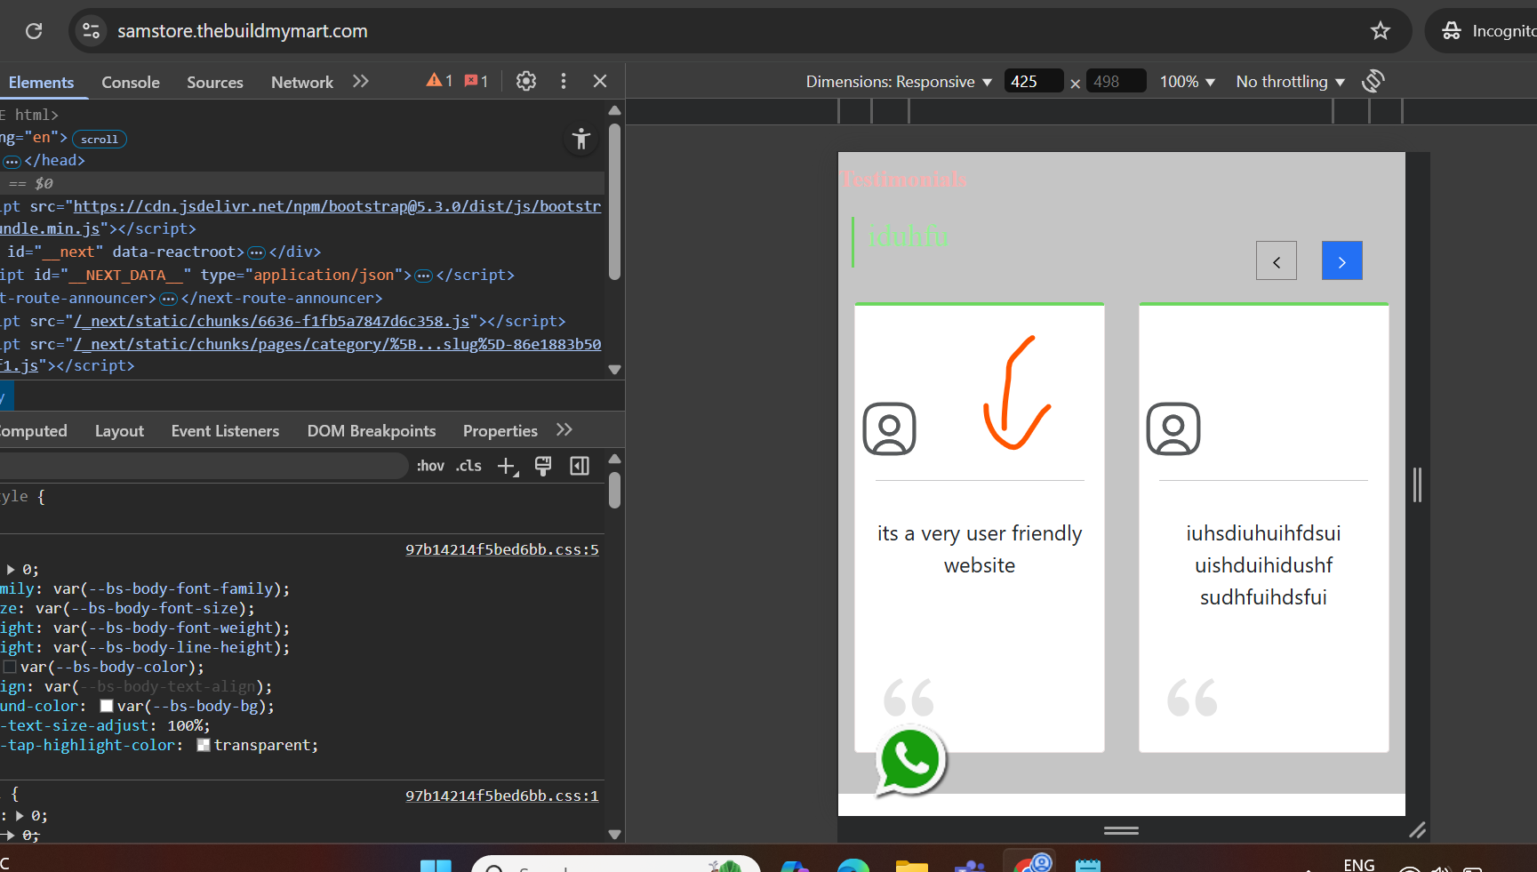Screen dimensions: 1537x872
Task: Click avatar icon on first testimonial card
Action: pyautogui.click(x=889, y=429)
